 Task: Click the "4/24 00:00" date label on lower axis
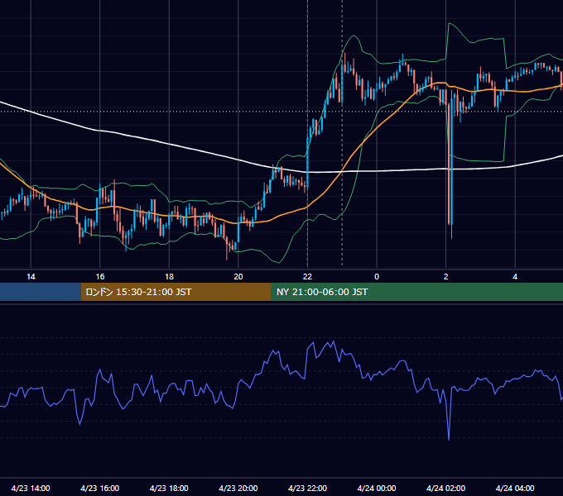pos(377,488)
